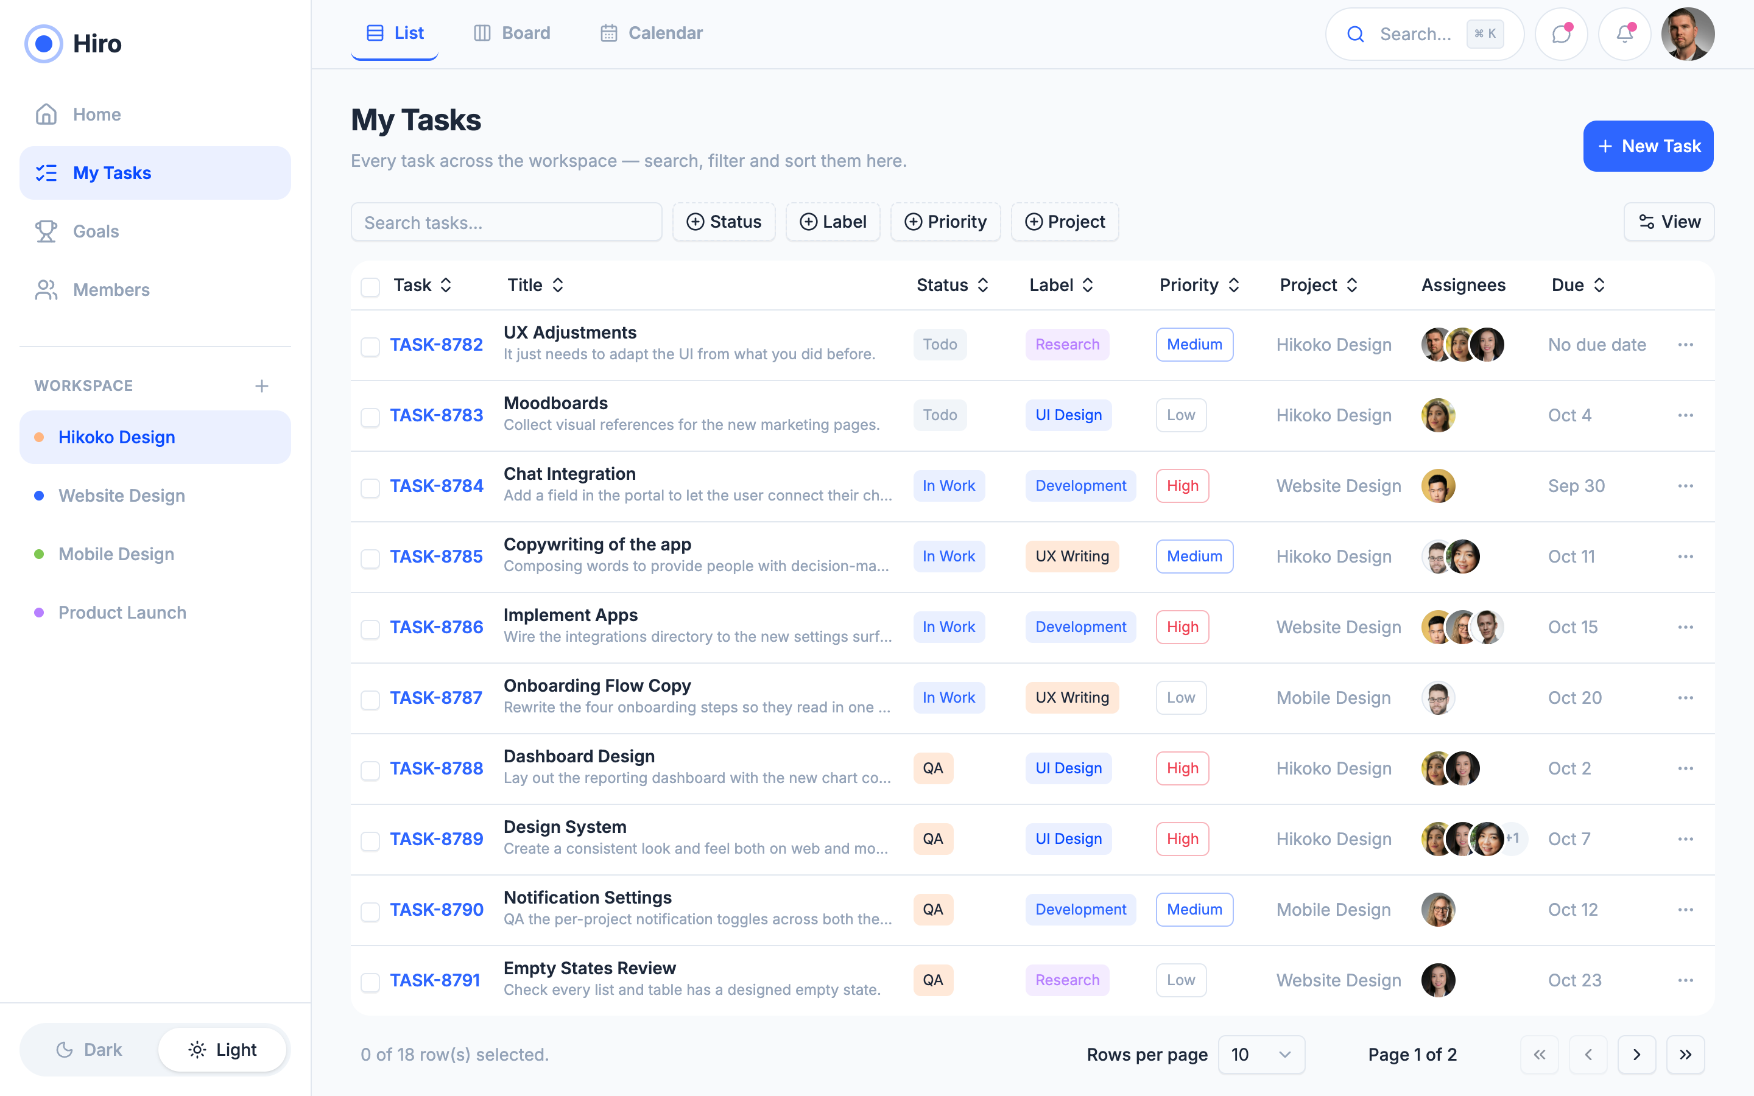The image size is (1754, 1096).
Task: Open the Product Launch workspace
Action: 155,613
